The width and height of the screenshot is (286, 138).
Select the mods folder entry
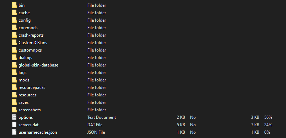pyautogui.click(x=24, y=80)
